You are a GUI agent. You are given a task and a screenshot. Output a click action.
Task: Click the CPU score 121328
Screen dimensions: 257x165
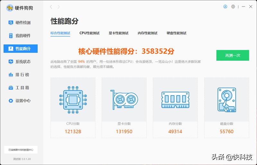[73, 131]
